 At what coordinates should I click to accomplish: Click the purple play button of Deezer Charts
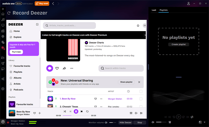(x=50, y=68)
